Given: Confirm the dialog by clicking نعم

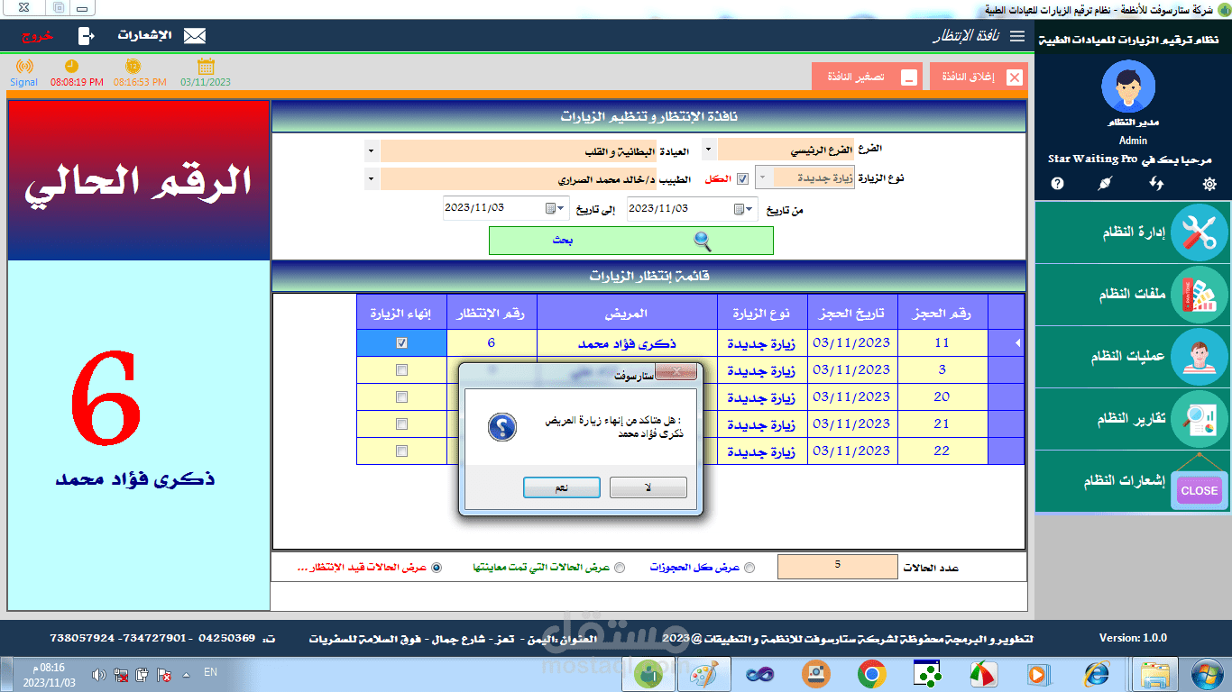Looking at the screenshot, I should 561,487.
